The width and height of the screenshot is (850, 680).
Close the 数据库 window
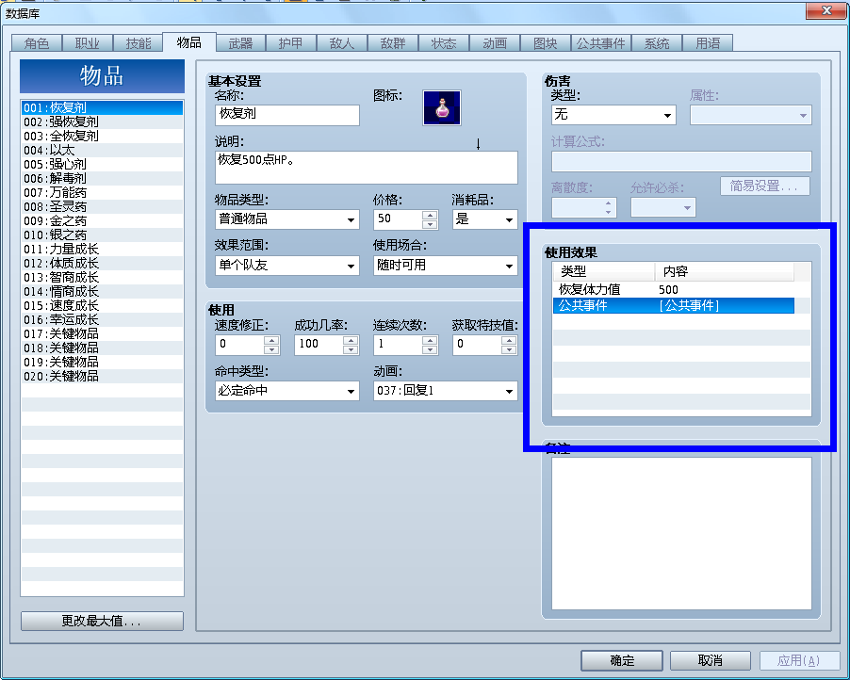pyautogui.click(x=826, y=11)
